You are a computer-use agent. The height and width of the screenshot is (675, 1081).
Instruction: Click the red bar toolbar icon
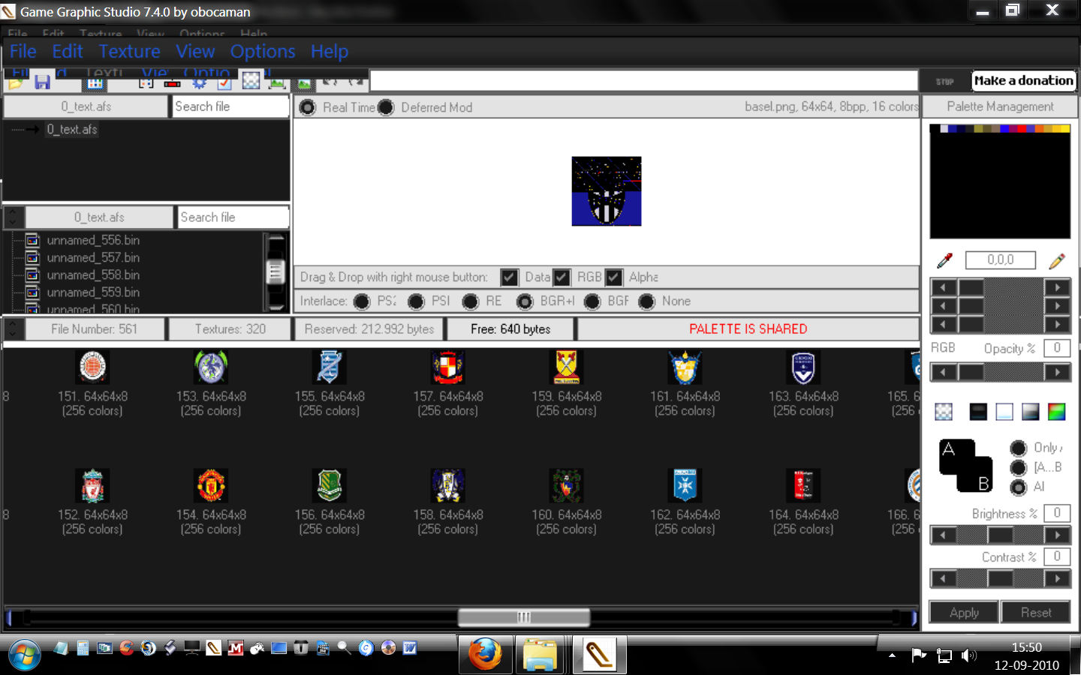172,83
